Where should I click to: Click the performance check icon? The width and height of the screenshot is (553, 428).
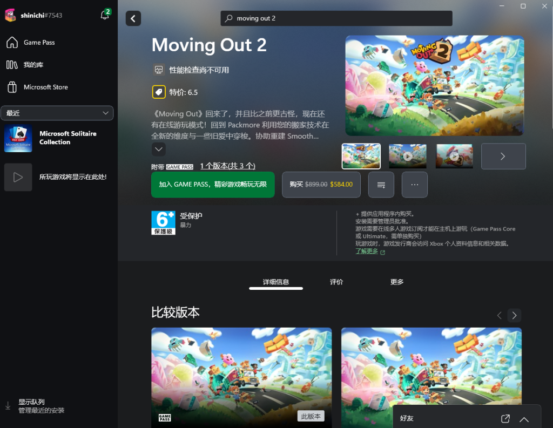point(159,70)
